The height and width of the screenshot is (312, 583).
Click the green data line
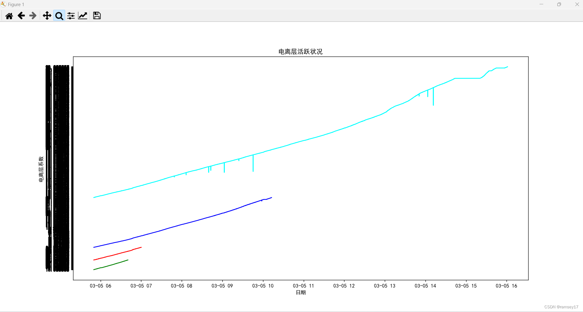111,265
